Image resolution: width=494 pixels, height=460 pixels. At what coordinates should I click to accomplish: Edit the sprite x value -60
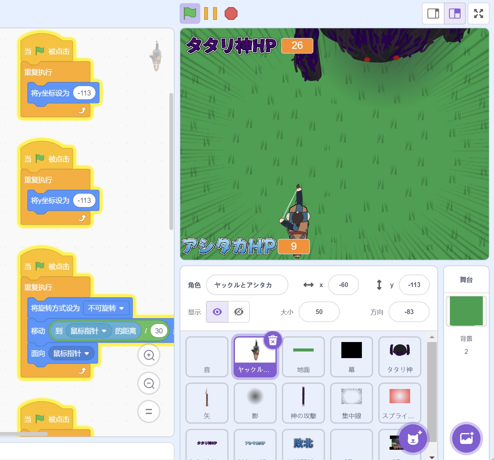pyautogui.click(x=343, y=285)
